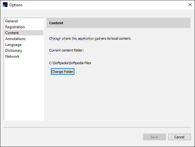
Task: Click the Change Folder button
Action: tap(63, 72)
